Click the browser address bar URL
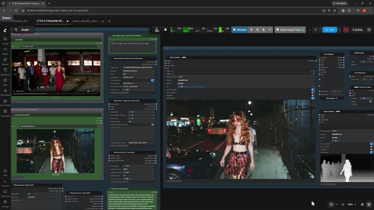The image size is (374, 210). click(57, 10)
